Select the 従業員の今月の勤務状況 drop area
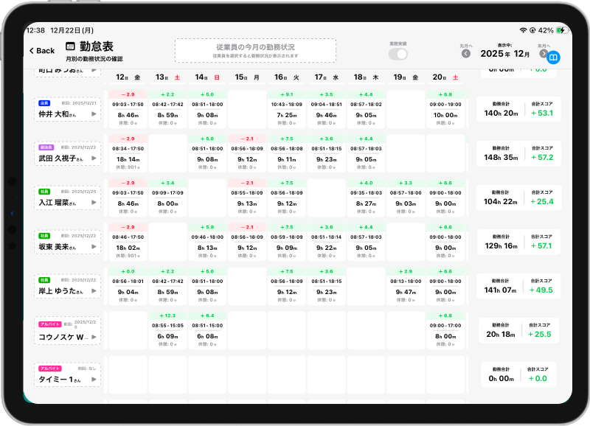The height and width of the screenshot is (426, 590). [255, 50]
